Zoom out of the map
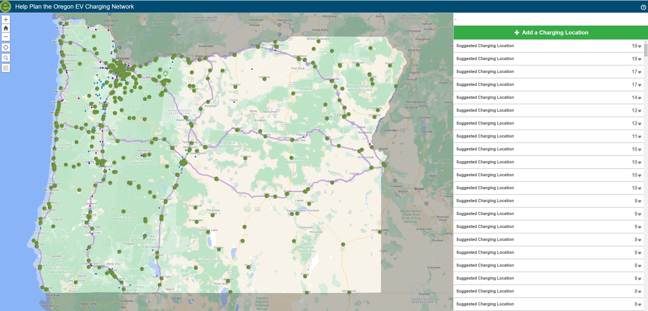 (6, 37)
